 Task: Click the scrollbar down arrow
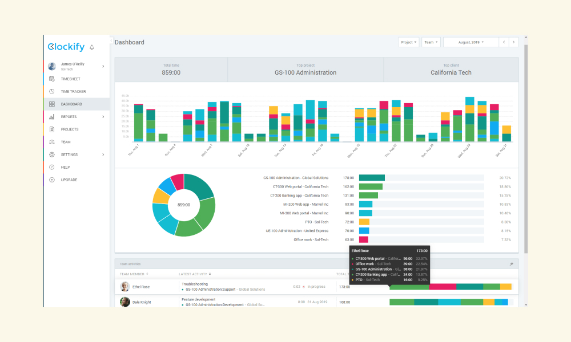coord(526,305)
